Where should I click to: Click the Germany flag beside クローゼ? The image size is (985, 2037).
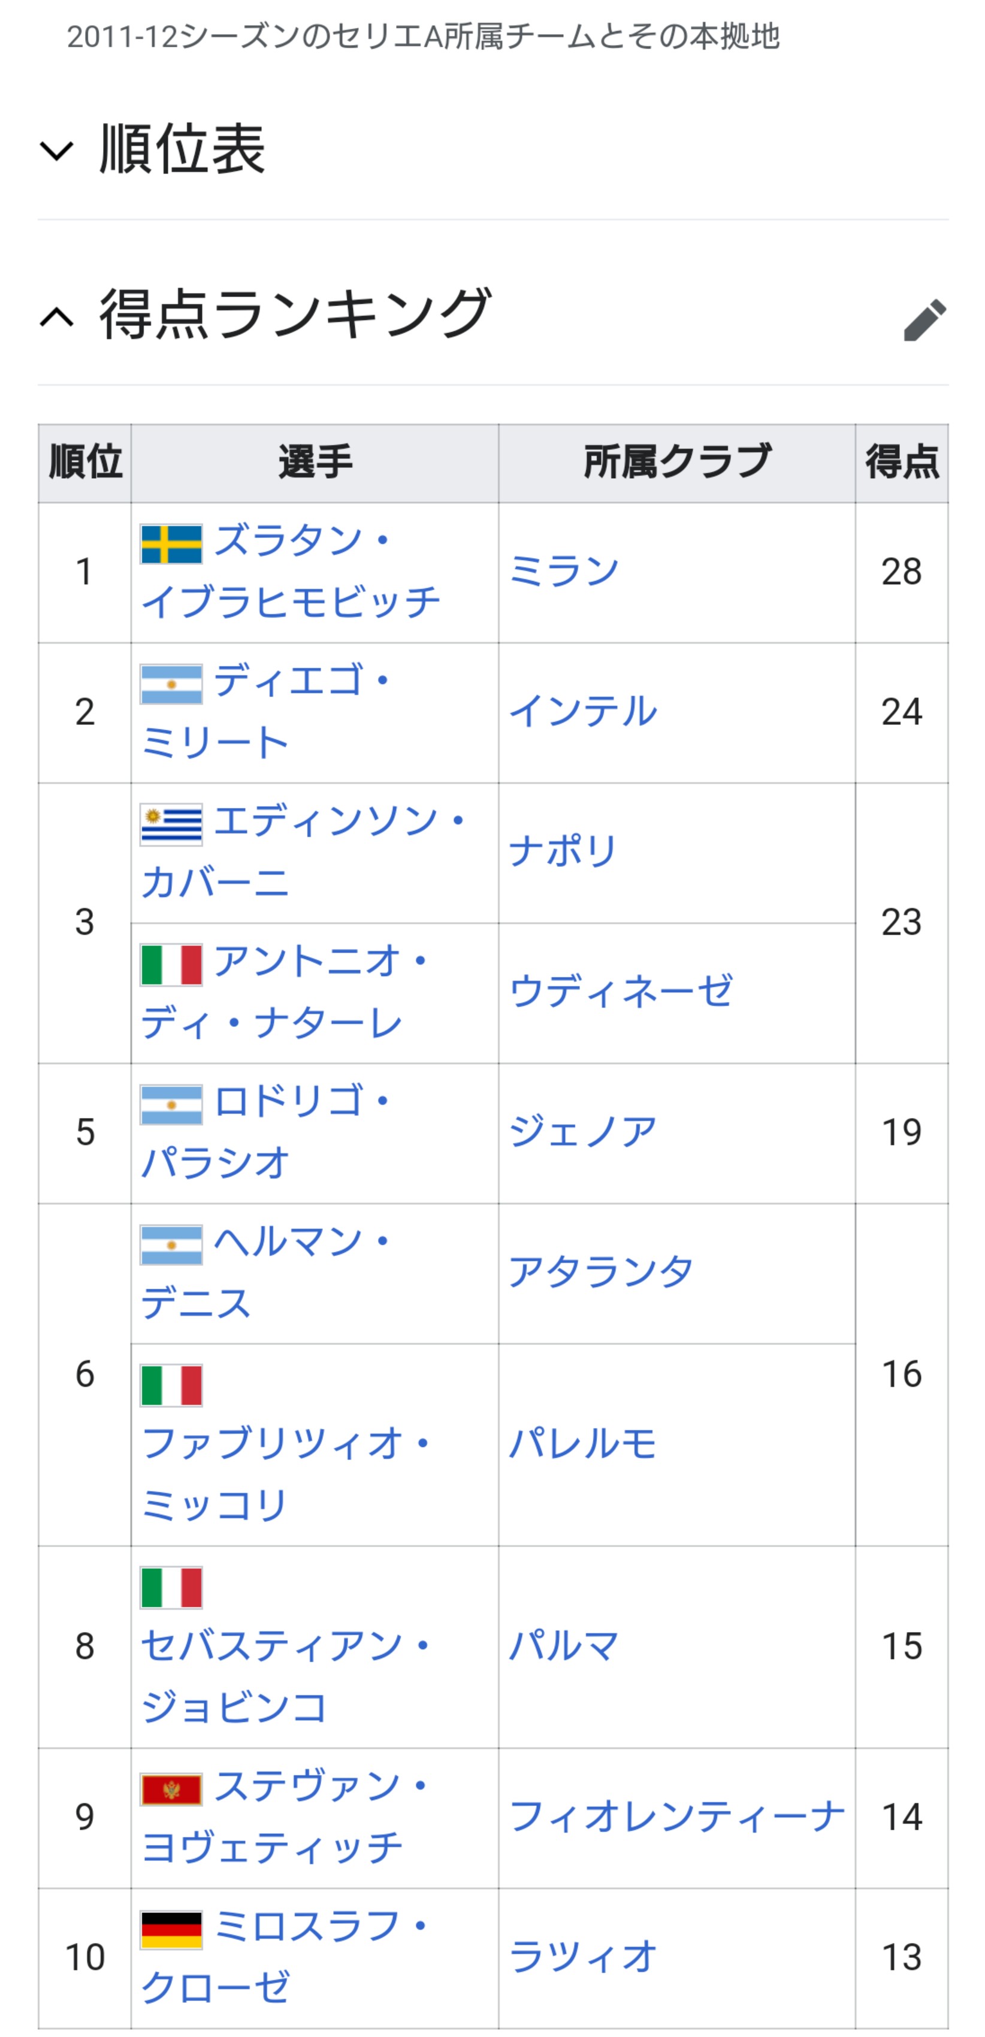tap(171, 1930)
